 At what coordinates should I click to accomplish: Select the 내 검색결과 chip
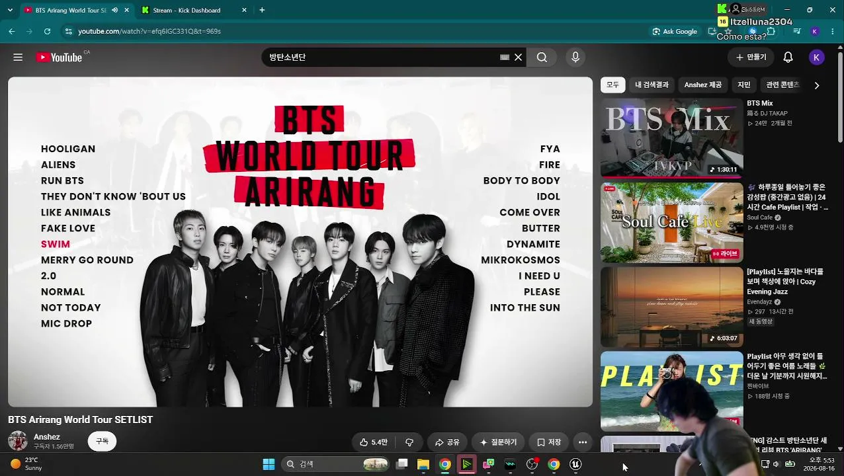[x=652, y=85]
